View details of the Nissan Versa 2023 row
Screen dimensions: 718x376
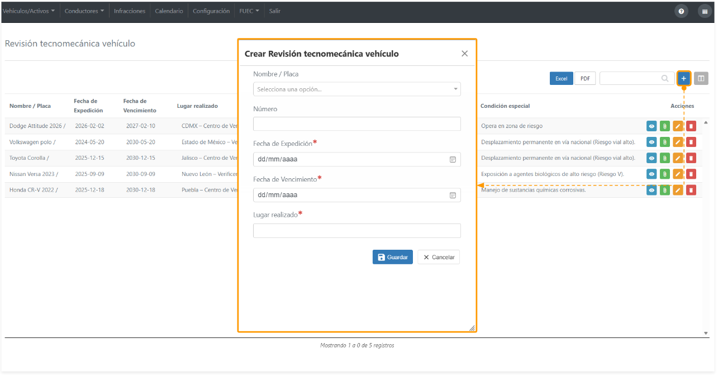pyautogui.click(x=652, y=174)
